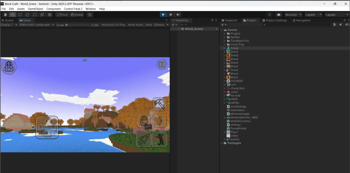Screen dimensions: 350x173
Task: Open the Project create plus dropdown
Action: pyautogui.click(x=223, y=25)
